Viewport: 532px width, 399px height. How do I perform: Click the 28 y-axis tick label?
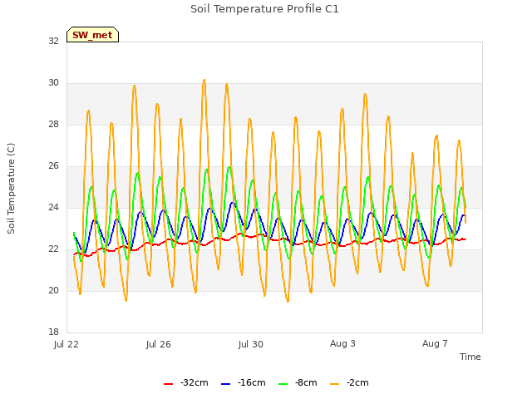[53, 125]
